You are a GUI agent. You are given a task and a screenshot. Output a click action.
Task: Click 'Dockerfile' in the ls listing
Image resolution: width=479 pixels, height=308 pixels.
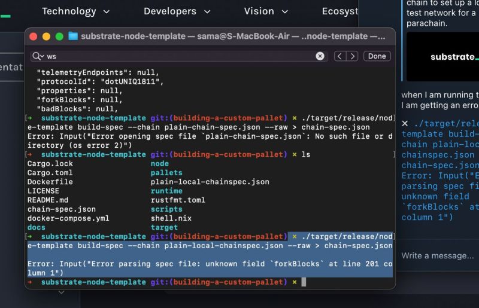[50, 182]
